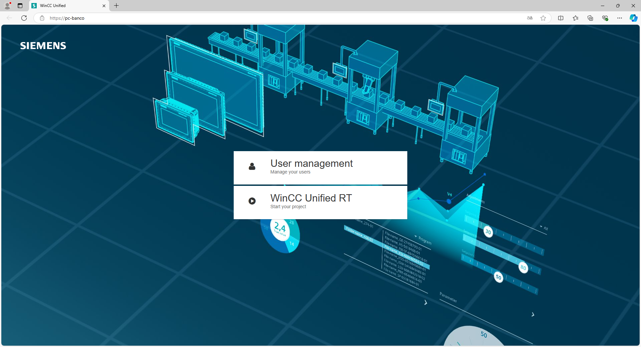Viewport: 641px width, 347px height.
Task: Open the browser profile icon
Action: [x=7, y=6]
